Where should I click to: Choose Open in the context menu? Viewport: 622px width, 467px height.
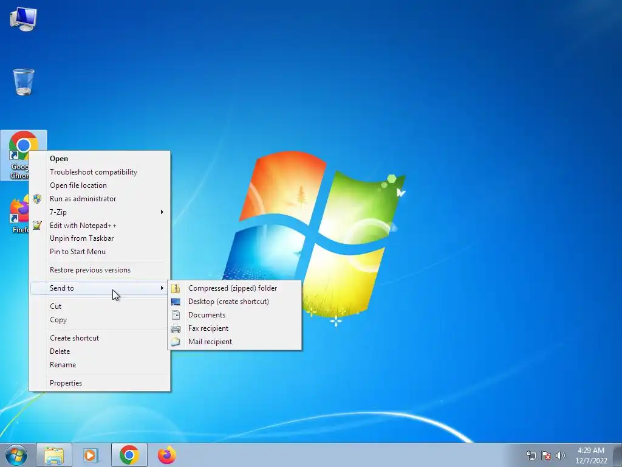(x=100, y=159)
